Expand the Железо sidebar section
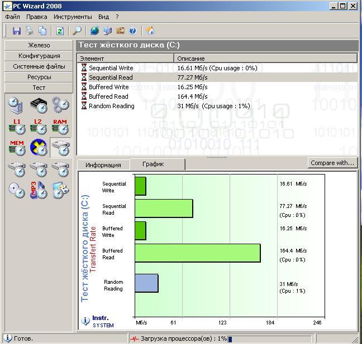The image size is (362, 344). coord(39,45)
